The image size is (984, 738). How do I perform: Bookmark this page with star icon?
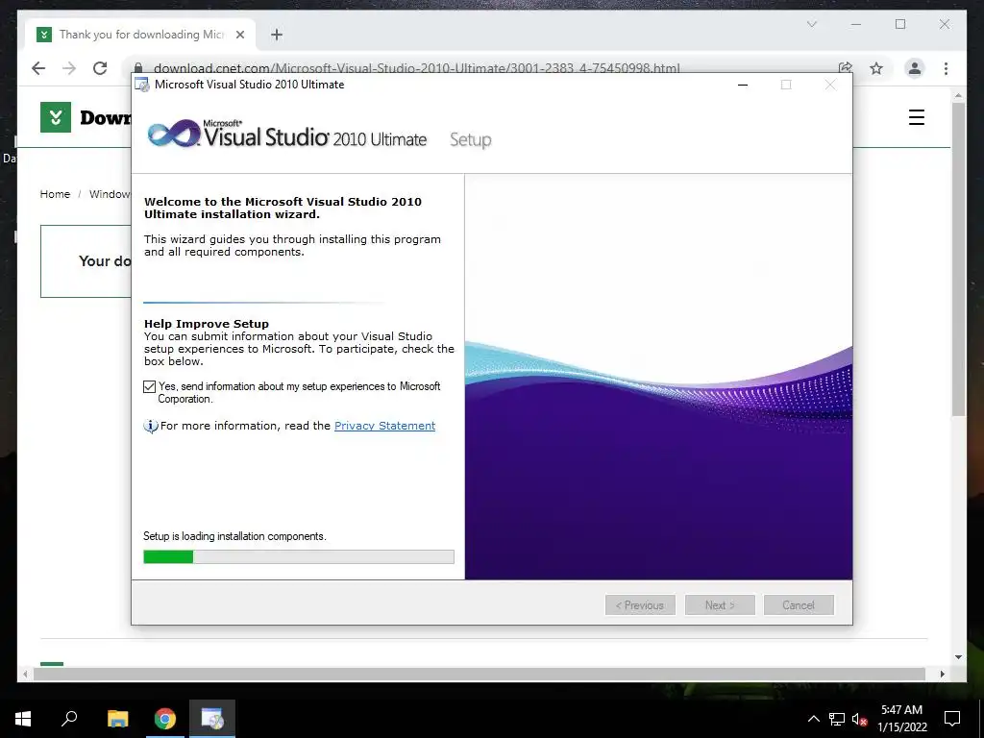click(x=876, y=68)
